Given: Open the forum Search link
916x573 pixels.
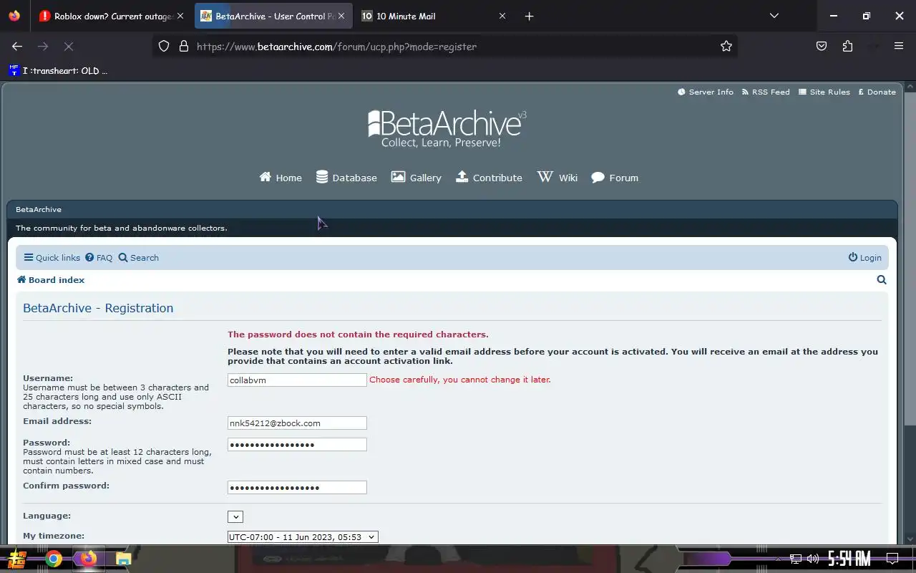Looking at the screenshot, I should coord(139,258).
